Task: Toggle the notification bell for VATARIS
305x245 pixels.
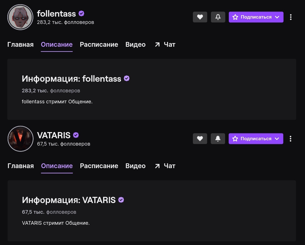Action: [218, 139]
